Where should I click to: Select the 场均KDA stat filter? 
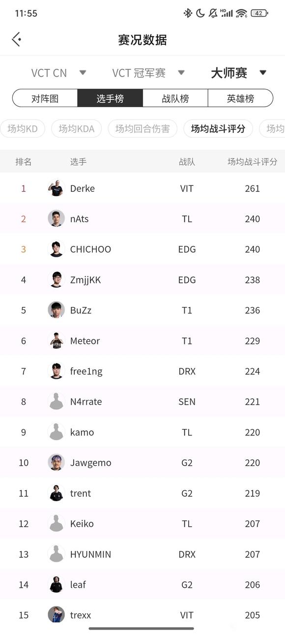coord(76,129)
